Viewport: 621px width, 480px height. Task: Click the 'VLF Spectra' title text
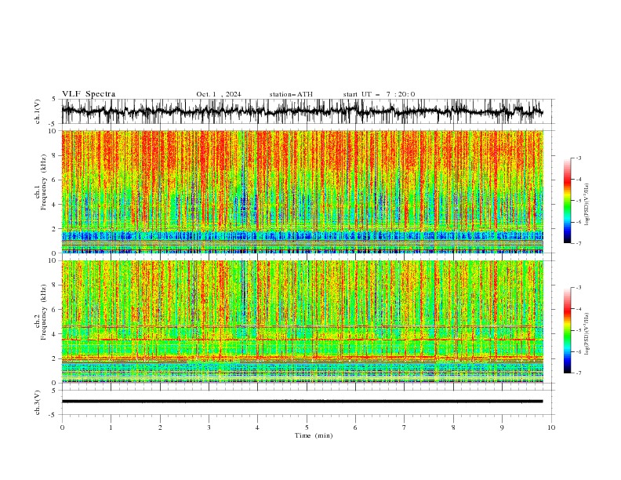click(89, 94)
